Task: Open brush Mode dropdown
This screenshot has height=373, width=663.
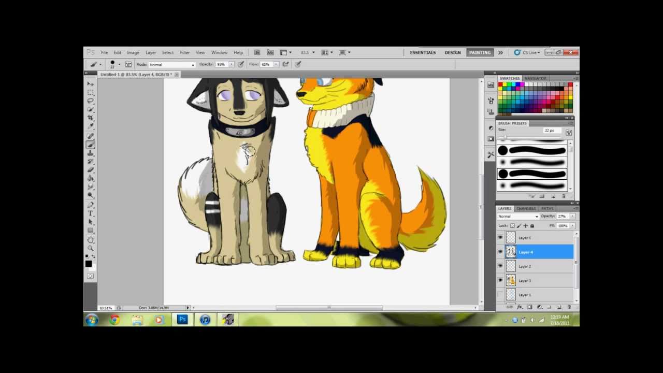Action: [x=171, y=65]
